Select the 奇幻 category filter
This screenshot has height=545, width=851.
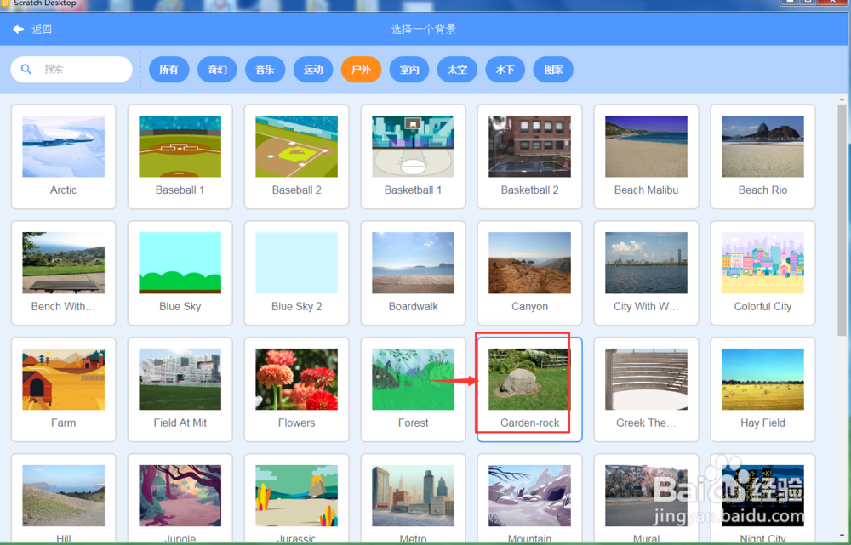(x=217, y=70)
